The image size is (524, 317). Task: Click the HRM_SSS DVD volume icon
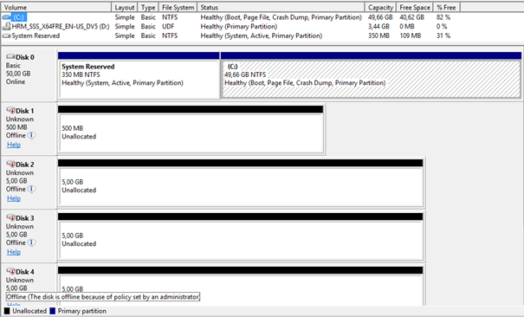pyautogui.click(x=6, y=26)
